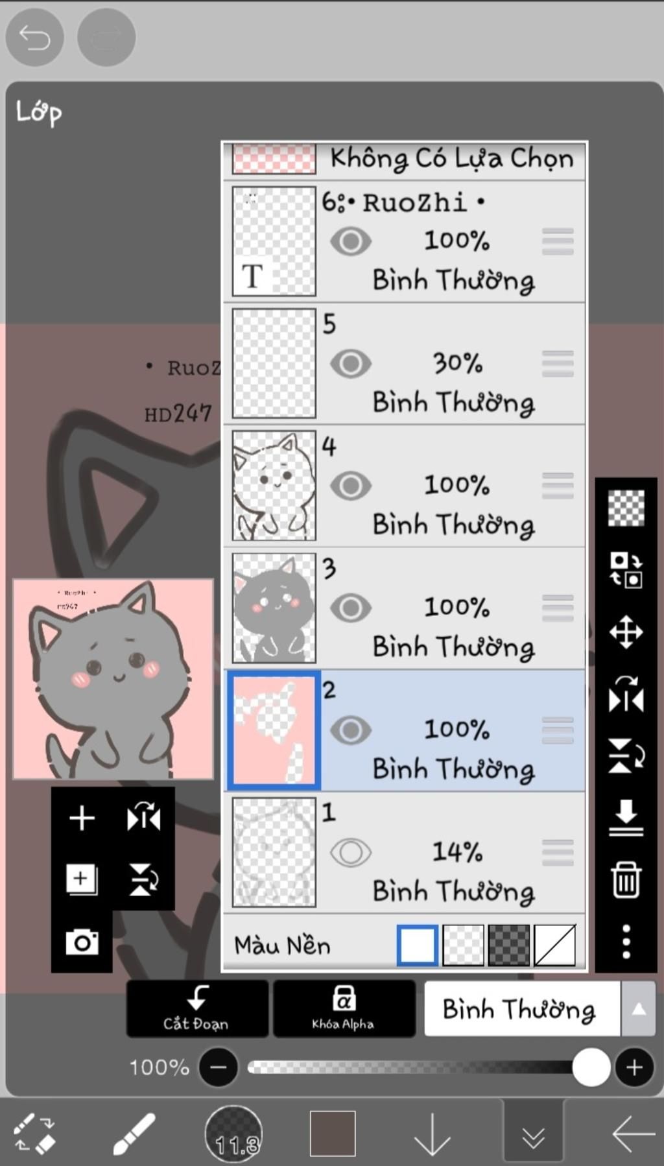Viewport: 664px width, 1166px height.
Task: Click the delete layer trash icon
Action: pyautogui.click(x=626, y=879)
